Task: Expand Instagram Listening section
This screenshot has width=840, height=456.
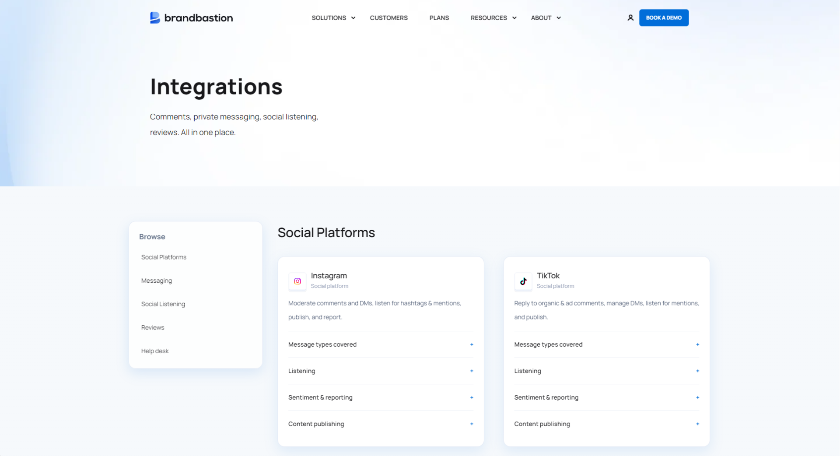Action: pyautogui.click(x=301, y=371)
